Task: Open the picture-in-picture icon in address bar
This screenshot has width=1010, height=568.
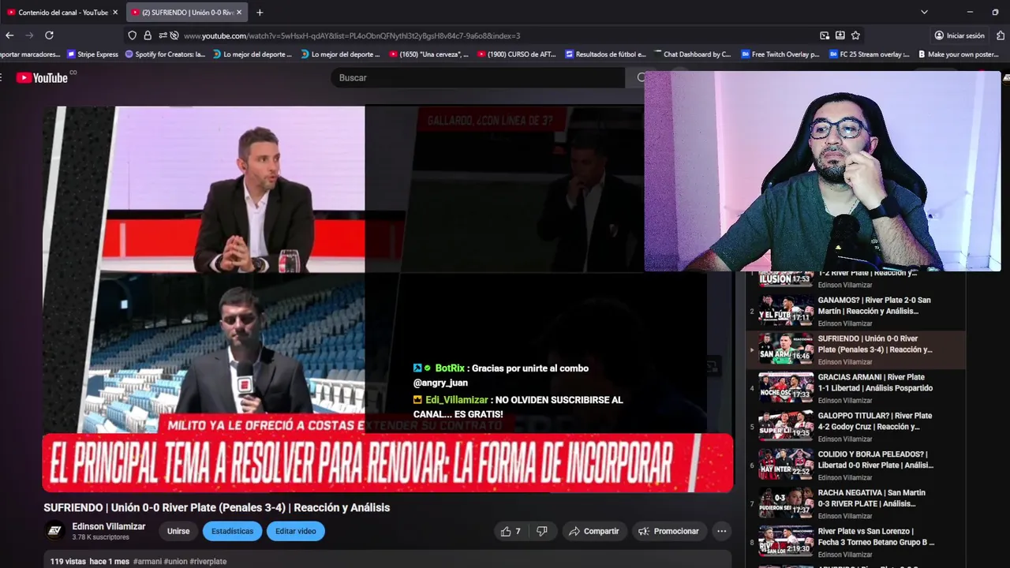Action: 825,35
